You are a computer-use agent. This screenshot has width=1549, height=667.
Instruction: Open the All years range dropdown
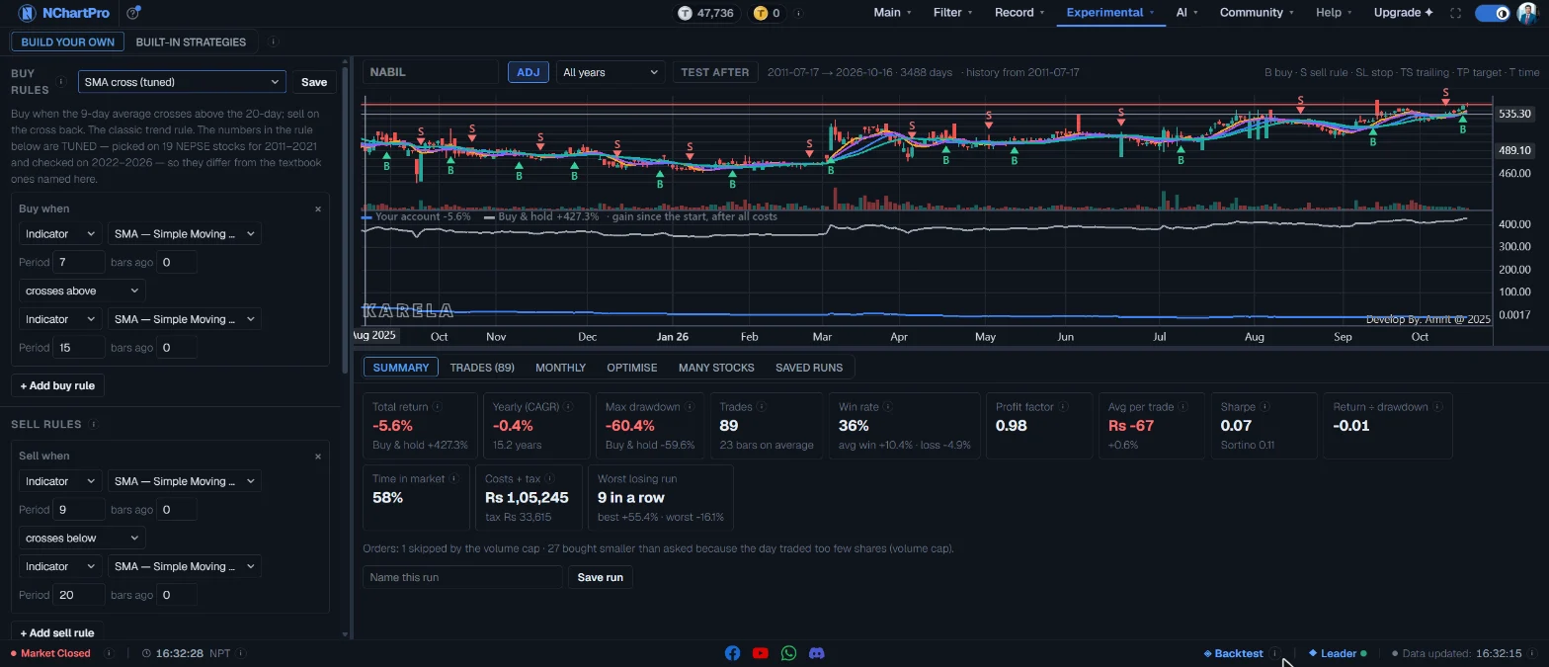[610, 72]
